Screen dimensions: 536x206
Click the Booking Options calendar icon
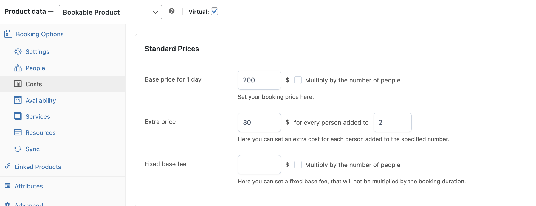[8, 34]
